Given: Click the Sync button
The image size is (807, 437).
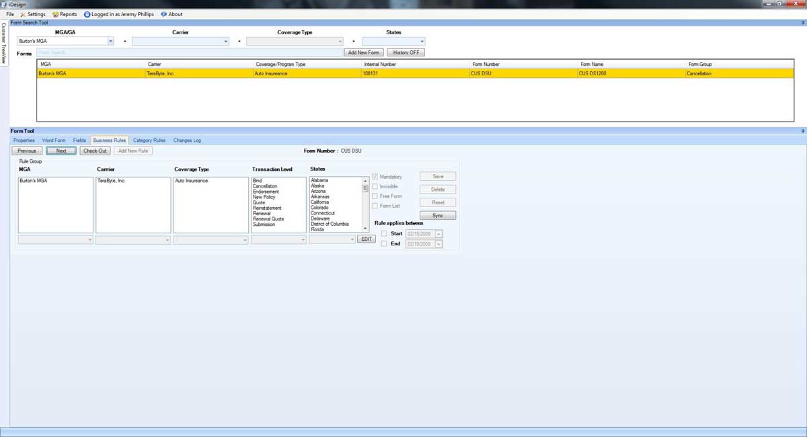Looking at the screenshot, I should pos(438,215).
